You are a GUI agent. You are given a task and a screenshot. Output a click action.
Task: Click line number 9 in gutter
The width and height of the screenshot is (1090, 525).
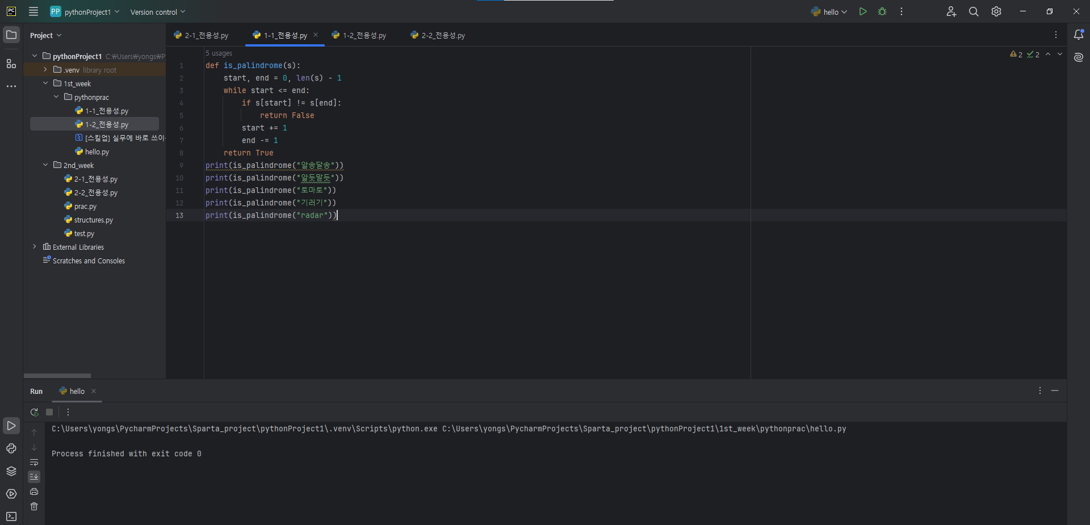(181, 166)
